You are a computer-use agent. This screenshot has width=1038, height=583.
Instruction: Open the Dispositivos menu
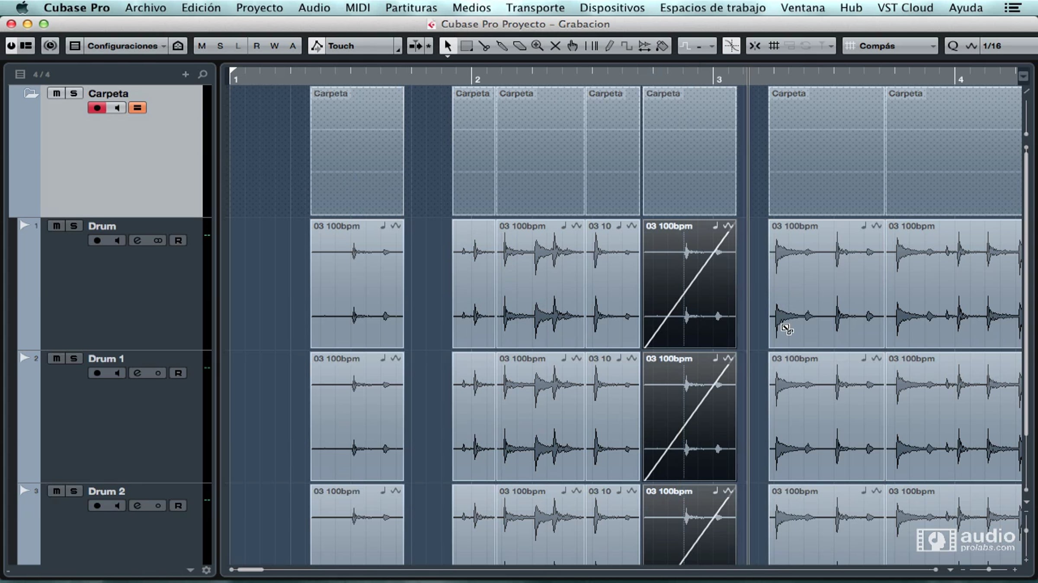click(612, 8)
